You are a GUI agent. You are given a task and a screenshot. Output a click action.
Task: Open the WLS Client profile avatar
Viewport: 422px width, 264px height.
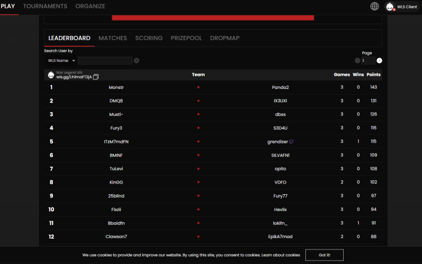(390, 6)
